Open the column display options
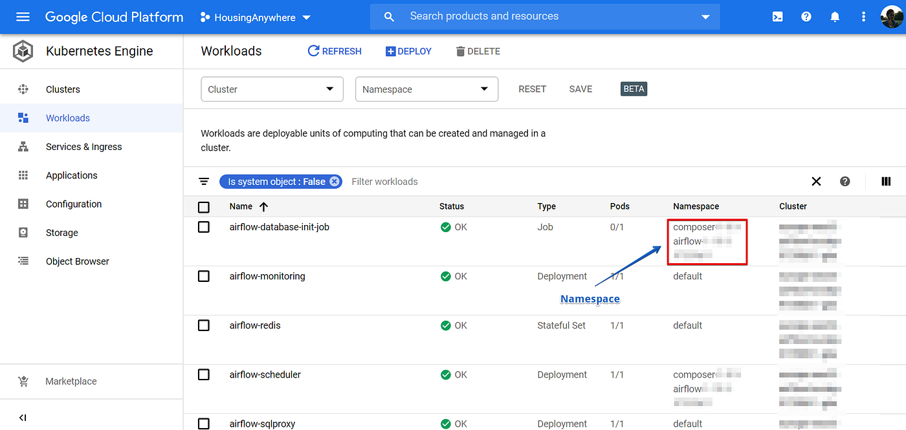 click(886, 182)
